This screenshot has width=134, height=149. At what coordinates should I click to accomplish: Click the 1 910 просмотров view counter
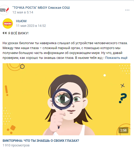pyautogui.click(x=16, y=145)
